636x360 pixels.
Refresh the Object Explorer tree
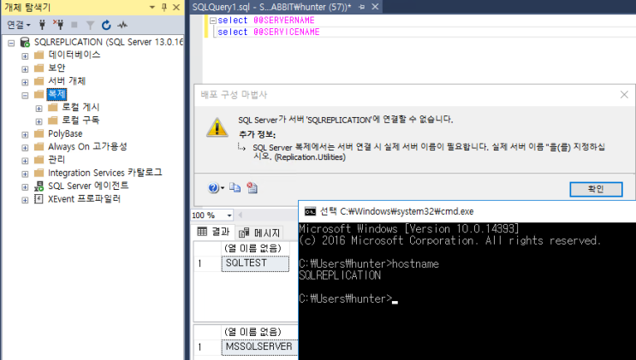point(106,25)
